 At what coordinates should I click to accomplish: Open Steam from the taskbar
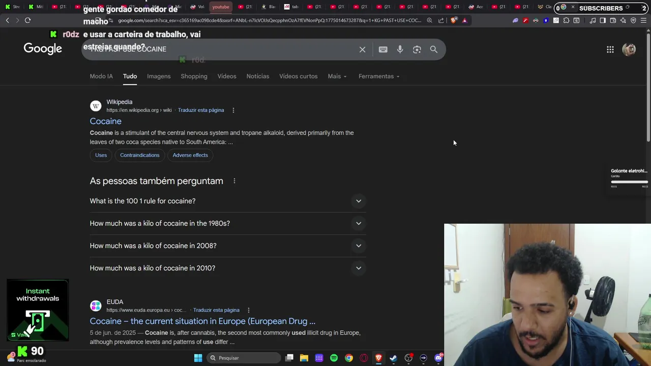tap(393, 358)
